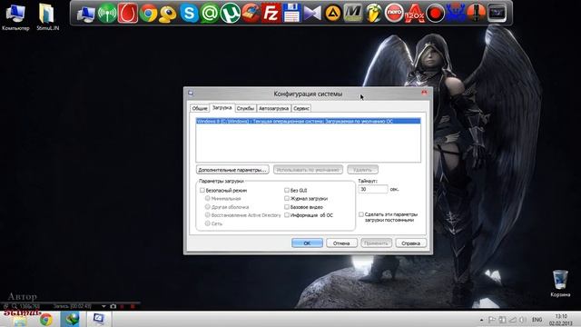Select the Windows 8 boot entry
This screenshot has width=581, height=327.
tap(309, 121)
